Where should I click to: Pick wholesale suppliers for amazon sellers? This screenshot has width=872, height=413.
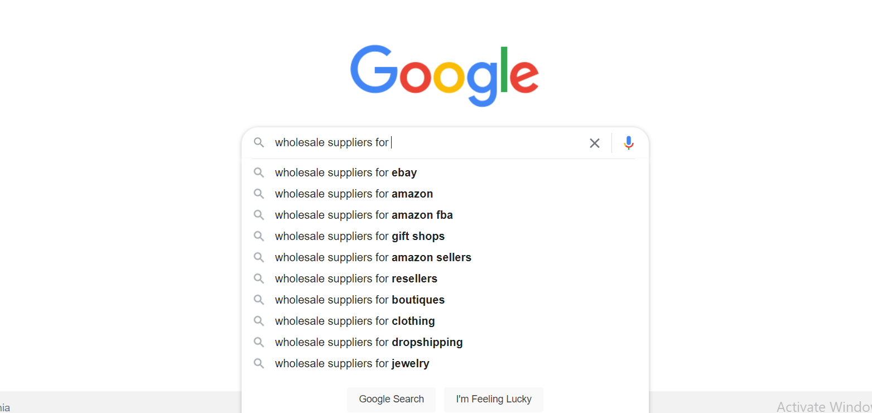[445, 257]
